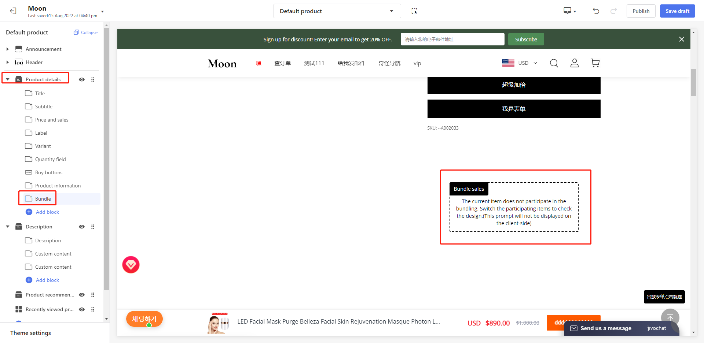
Task: Click Description section drag handle
Action: 93,227
